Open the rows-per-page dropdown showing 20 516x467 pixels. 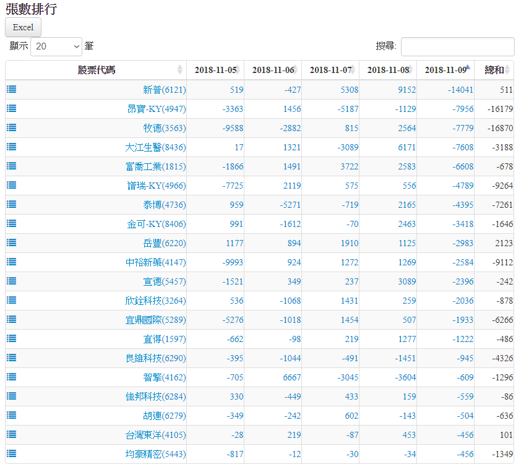tap(56, 46)
